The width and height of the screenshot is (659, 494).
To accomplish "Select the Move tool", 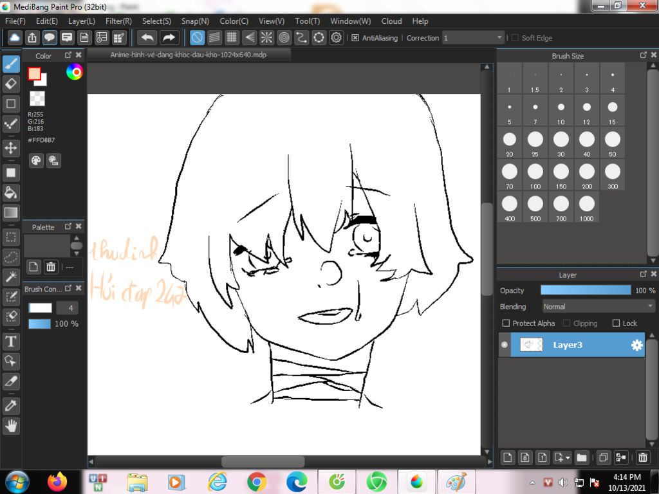I will (11, 148).
